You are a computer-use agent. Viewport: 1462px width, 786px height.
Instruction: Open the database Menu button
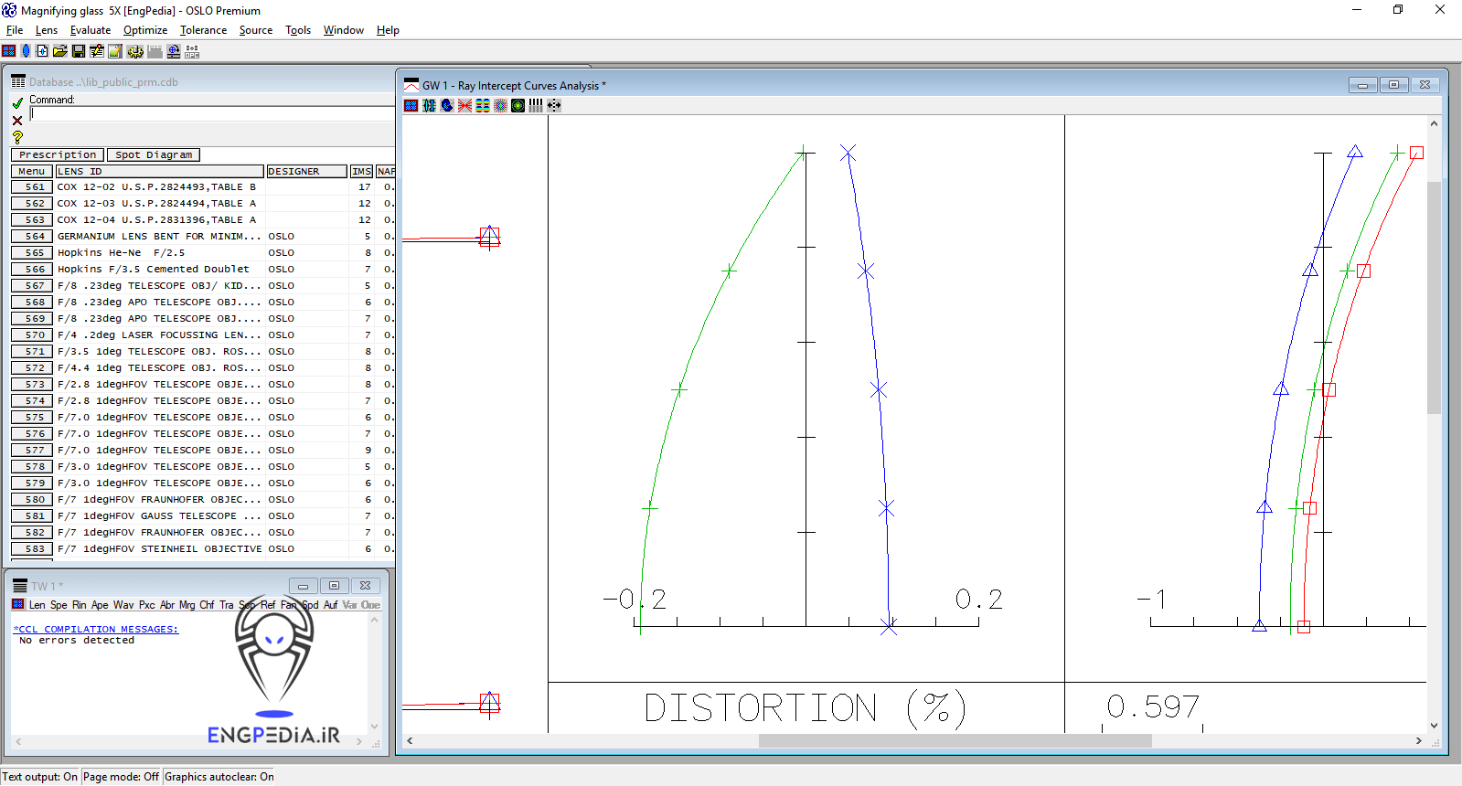[32, 172]
